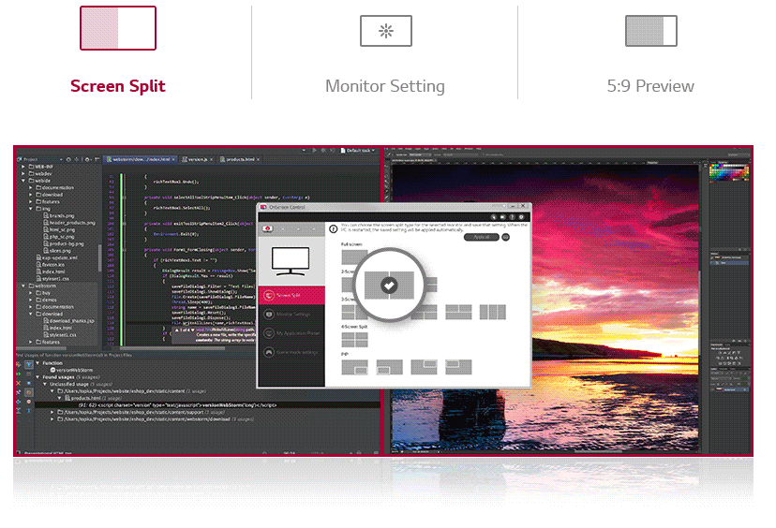Collapse the webide folder
Image resolution: width=776 pixels, height=528 pixels.
[22, 181]
